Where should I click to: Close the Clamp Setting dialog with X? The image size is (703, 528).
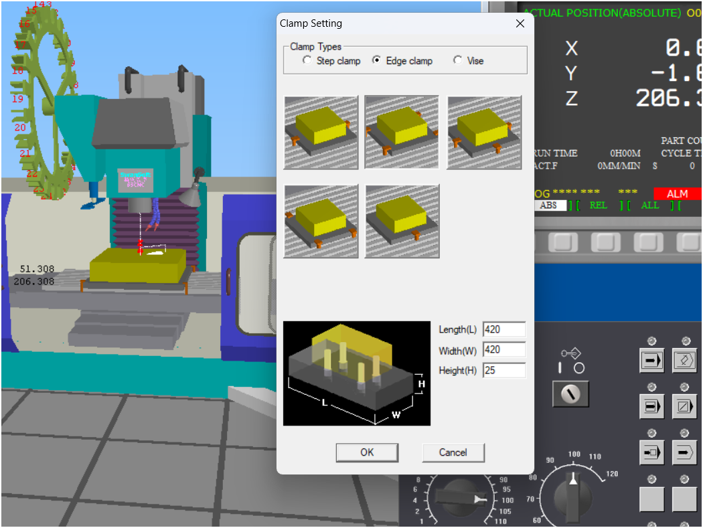click(520, 23)
